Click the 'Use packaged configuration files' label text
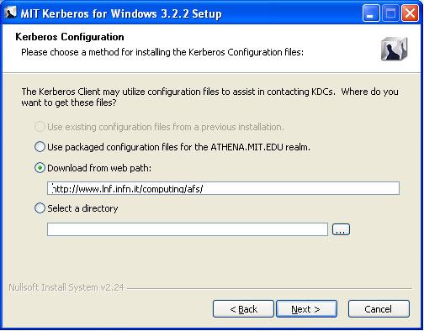 [x=178, y=147]
